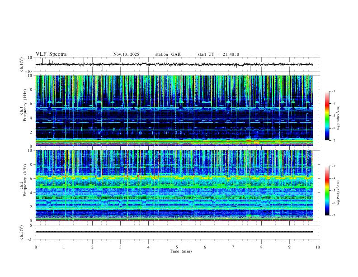Click the ch.1 "Frequency (kHz)" axis label

[x=25, y=105]
